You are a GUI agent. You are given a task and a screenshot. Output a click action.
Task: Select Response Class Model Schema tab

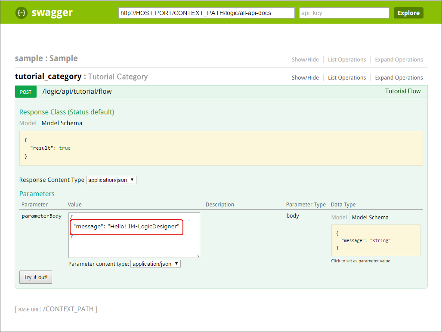(x=62, y=123)
